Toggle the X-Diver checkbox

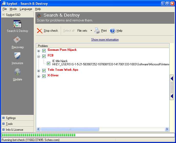click(44, 76)
